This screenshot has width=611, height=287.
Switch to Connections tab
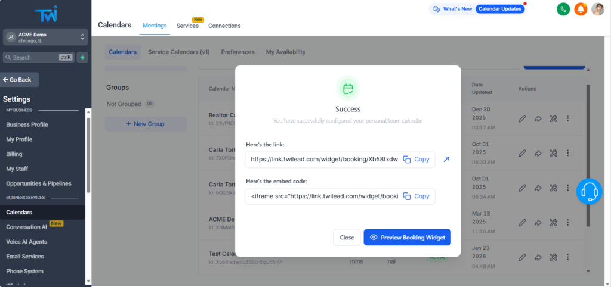point(224,26)
